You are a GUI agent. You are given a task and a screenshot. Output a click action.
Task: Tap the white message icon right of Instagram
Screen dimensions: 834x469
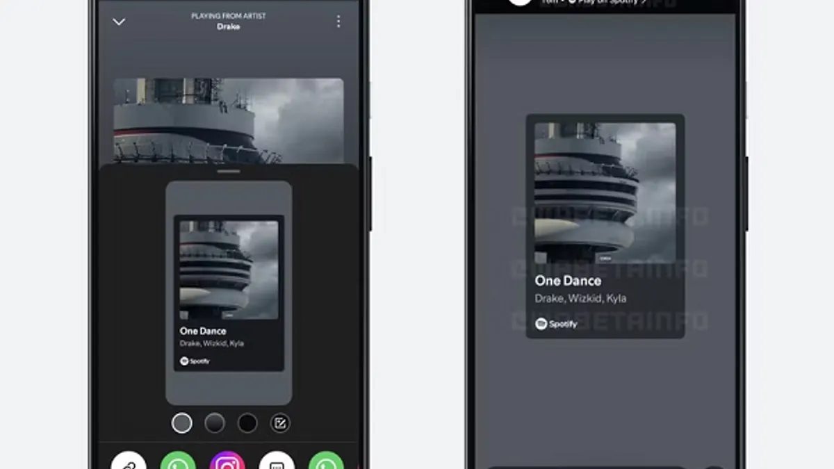(x=277, y=461)
